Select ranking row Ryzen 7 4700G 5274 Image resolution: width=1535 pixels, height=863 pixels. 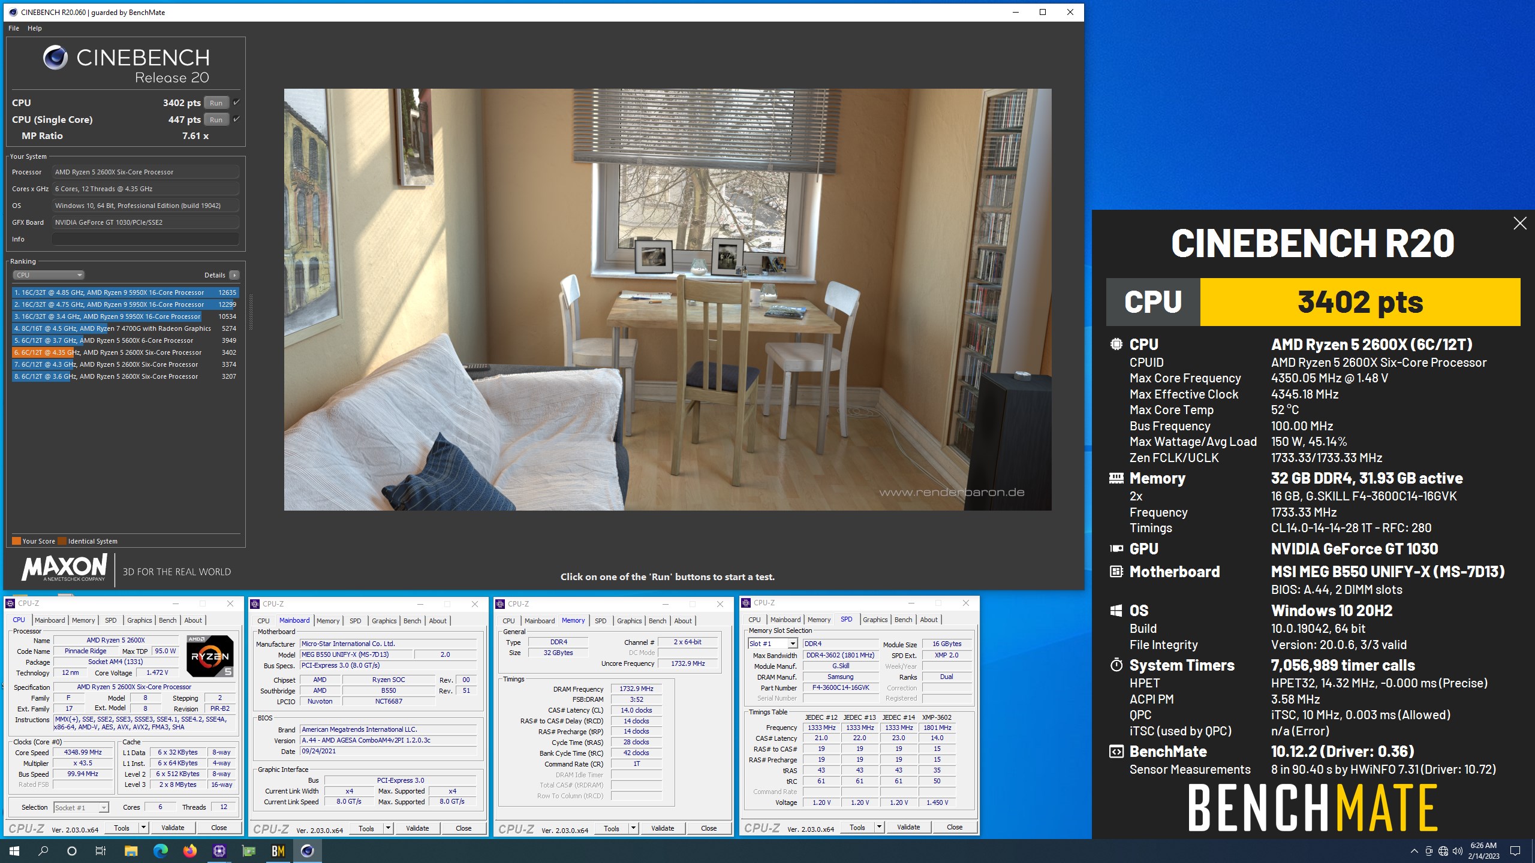125,328
